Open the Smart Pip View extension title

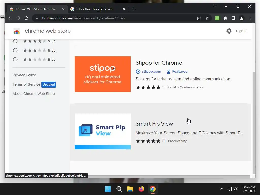click(x=154, y=124)
